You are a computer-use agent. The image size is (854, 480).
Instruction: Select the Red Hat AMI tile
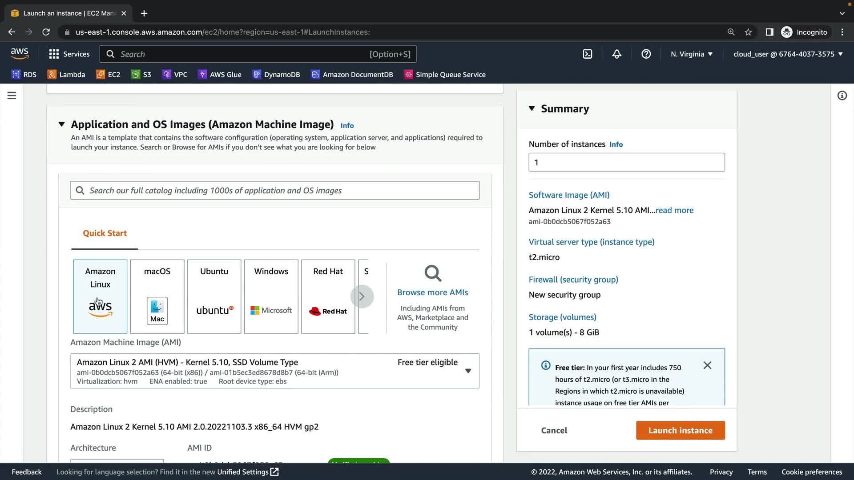328,296
